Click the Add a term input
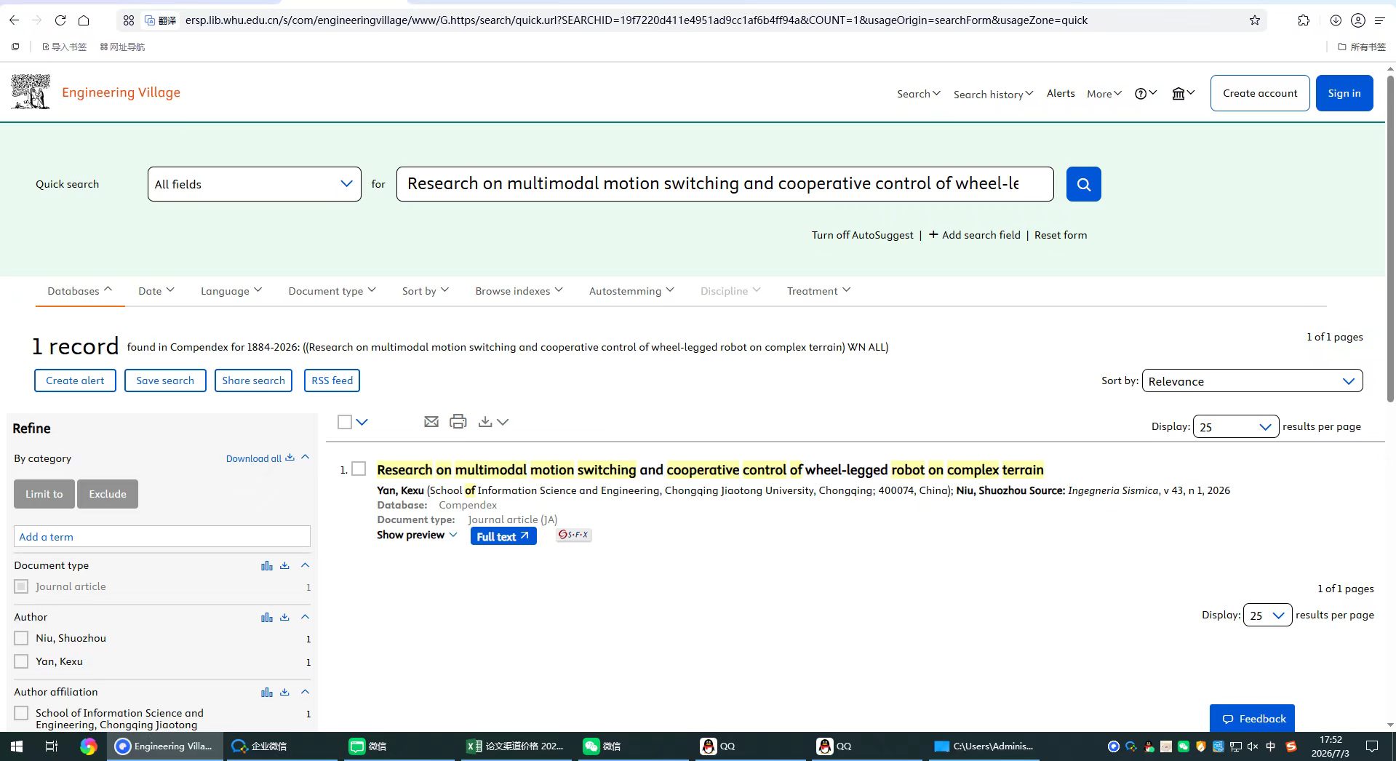The width and height of the screenshot is (1396, 761). coord(162,536)
